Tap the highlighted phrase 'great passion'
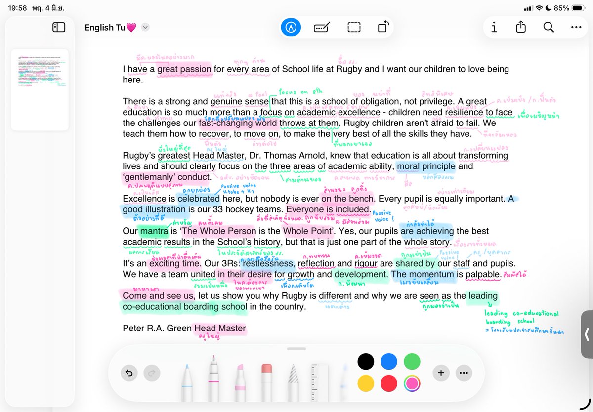The image size is (593, 412). 184,69
